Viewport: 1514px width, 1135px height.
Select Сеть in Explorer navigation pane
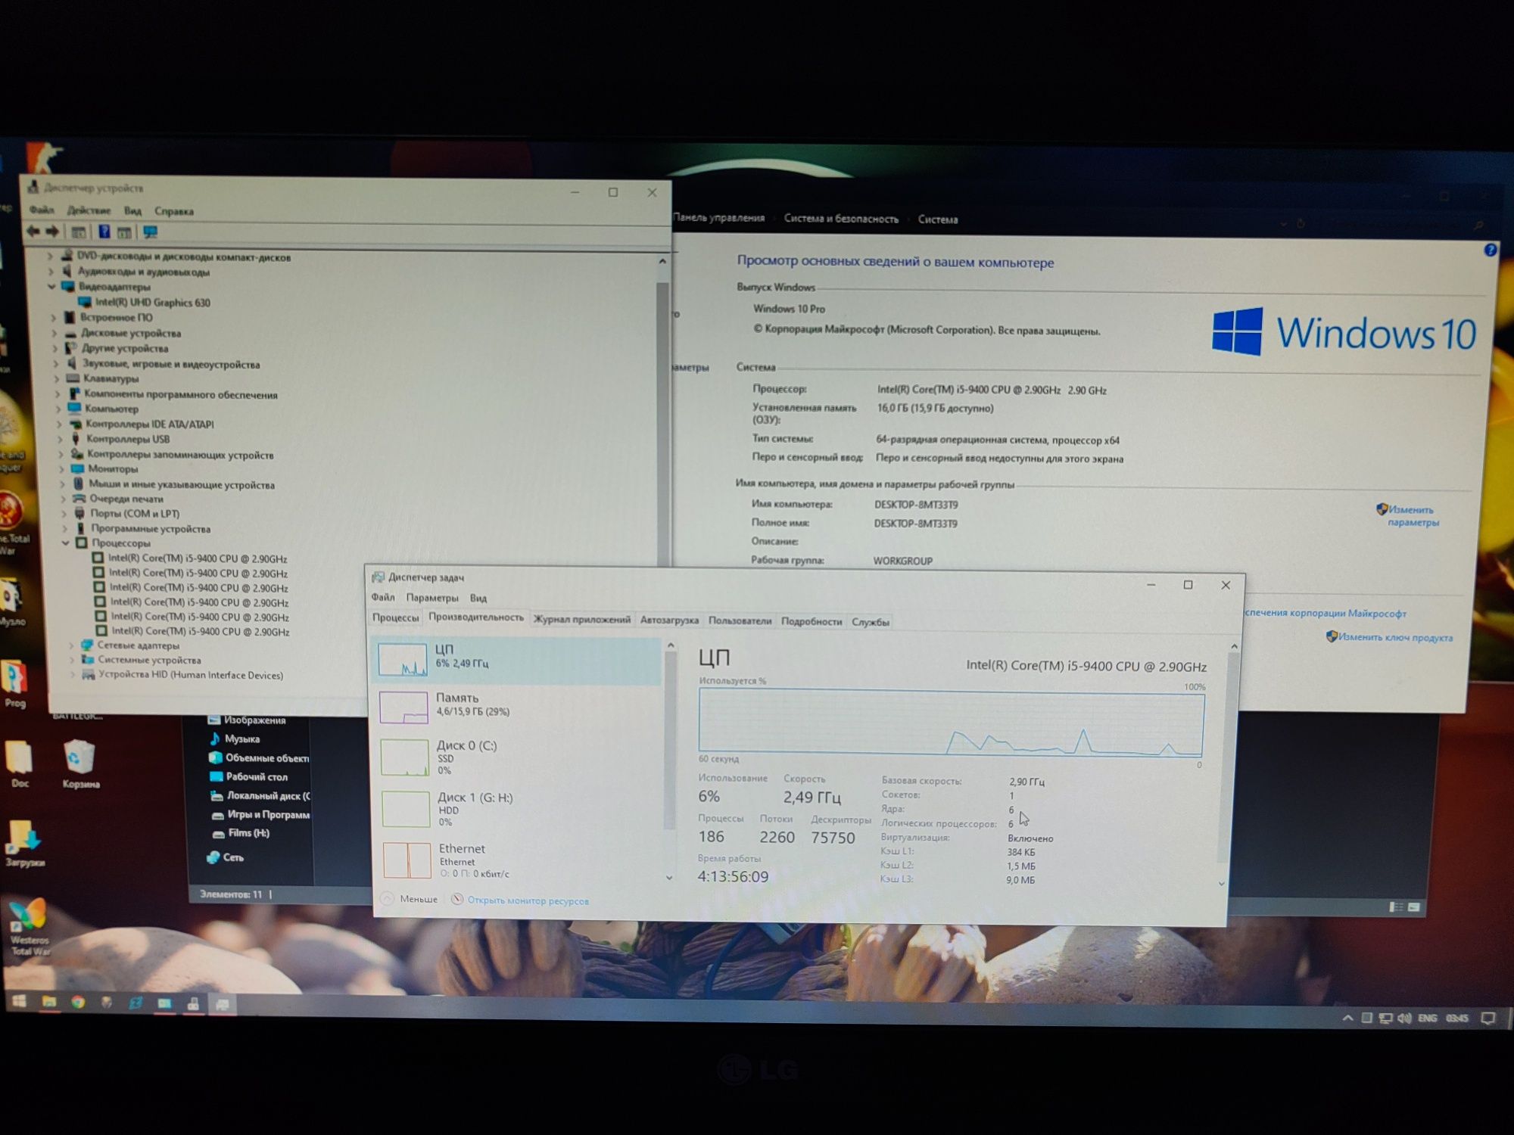(x=226, y=857)
